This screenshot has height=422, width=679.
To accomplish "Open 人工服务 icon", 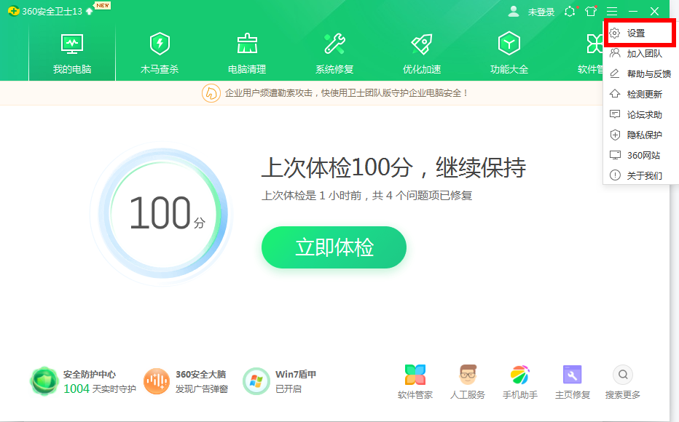I will (x=468, y=375).
